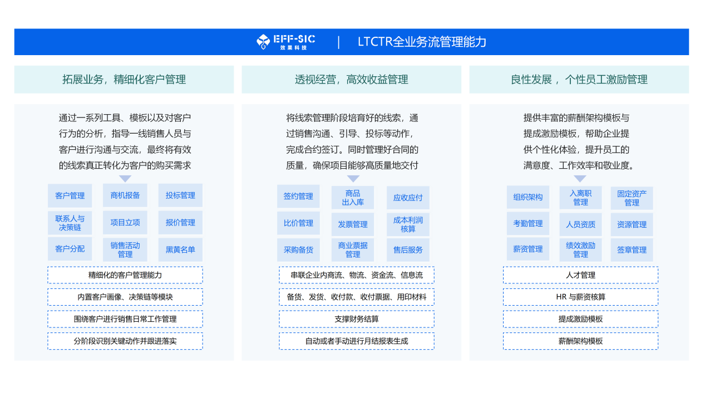Click the 精细化的客户管理能力 dashed box
The image size is (705, 397).
coord(125,275)
